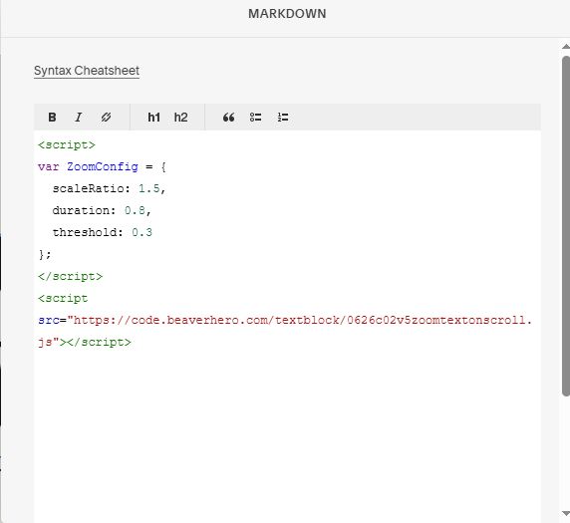The height and width of the screenshot is (523, 570).
Task: Click the MARKDOWN panel title
Action: tap(287, 14)
